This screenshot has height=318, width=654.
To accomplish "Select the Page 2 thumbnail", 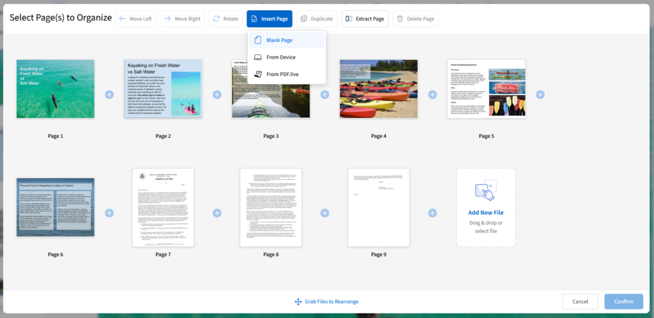I will (x=163, y=89).
